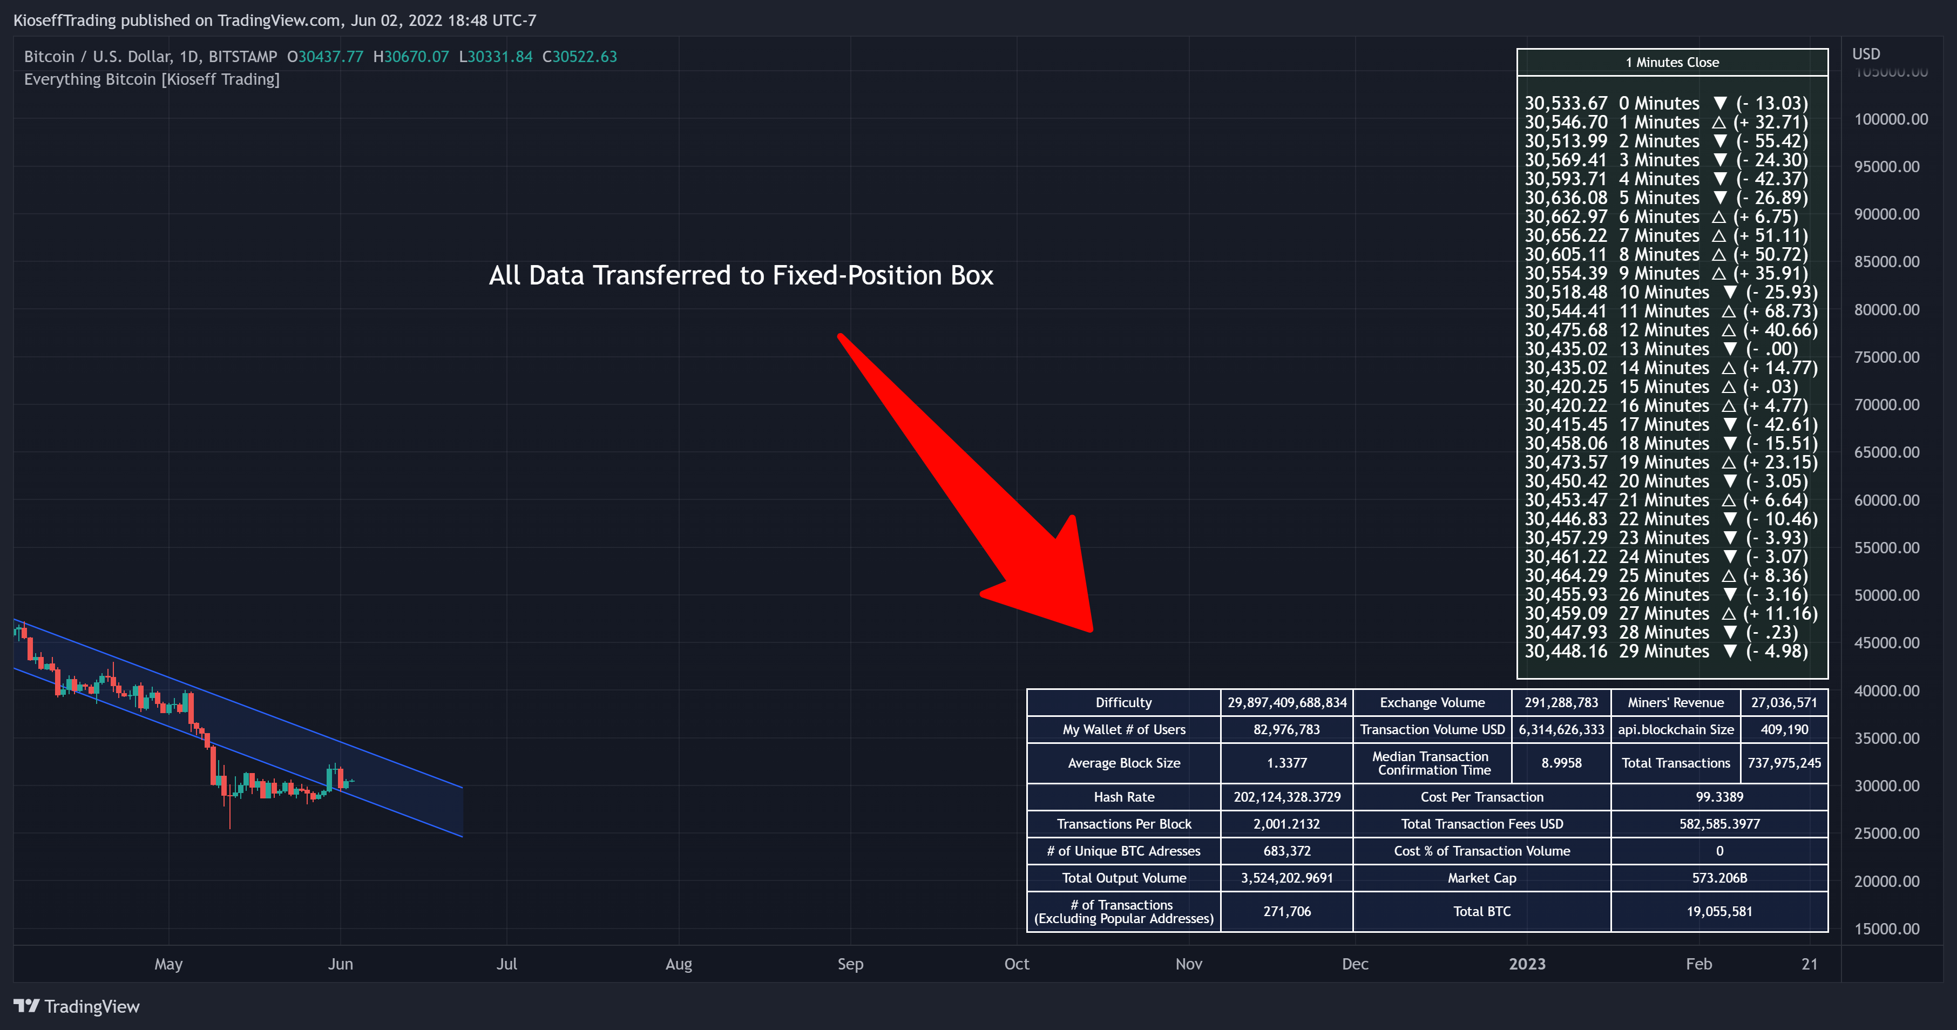Click the '# of Unique BTC Adresses' cell

[x=1123, y=851]
